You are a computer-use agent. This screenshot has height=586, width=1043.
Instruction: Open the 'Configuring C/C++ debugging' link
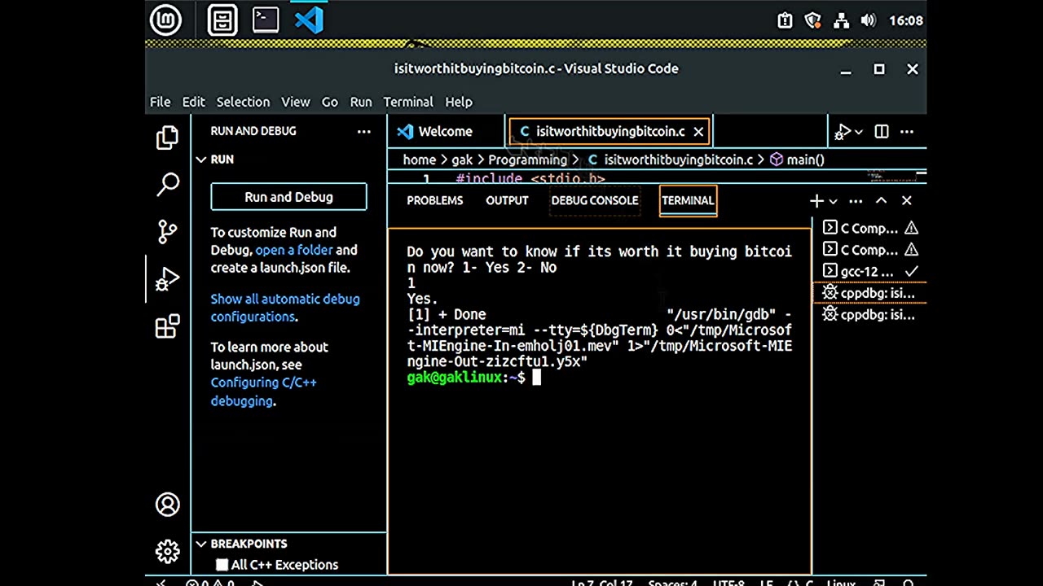tap(263, 391)
